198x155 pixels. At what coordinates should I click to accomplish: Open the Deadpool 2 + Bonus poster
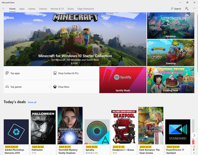tap(124, 127)
